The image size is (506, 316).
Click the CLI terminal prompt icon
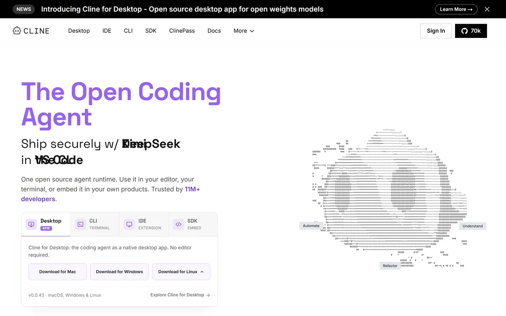tap(80, 224)
